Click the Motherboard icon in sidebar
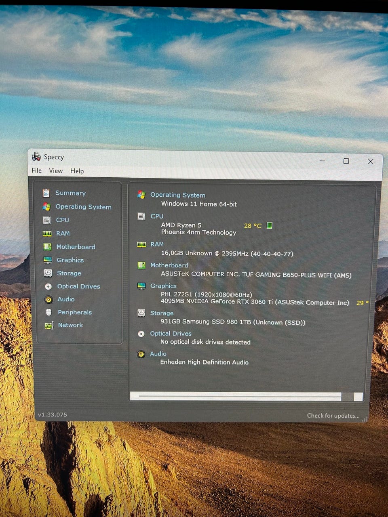The height and width of the screenshot is (517, 388). coord(47,247)
